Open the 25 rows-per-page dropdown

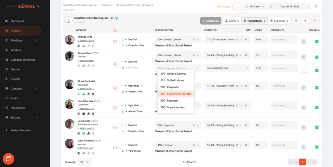point(85,162)
